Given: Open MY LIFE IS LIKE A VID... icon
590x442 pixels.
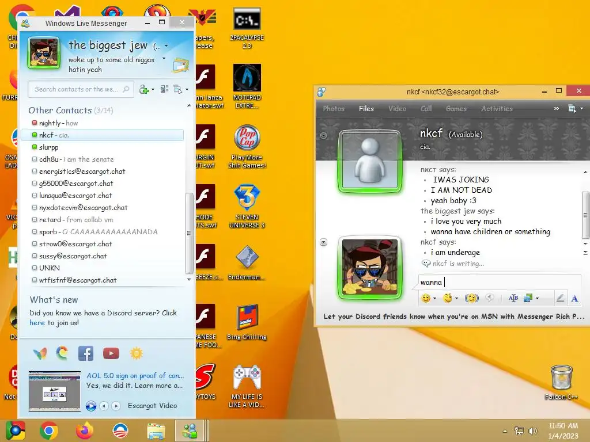Looking at the screenshot, I should (x=247, y=386).
